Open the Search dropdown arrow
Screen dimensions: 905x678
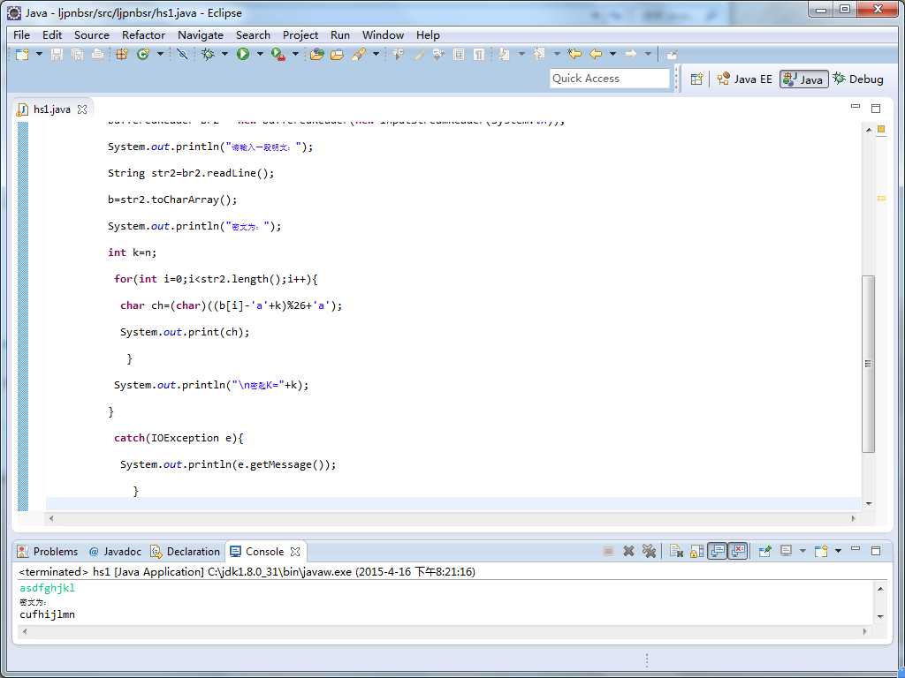coord(376,54)
